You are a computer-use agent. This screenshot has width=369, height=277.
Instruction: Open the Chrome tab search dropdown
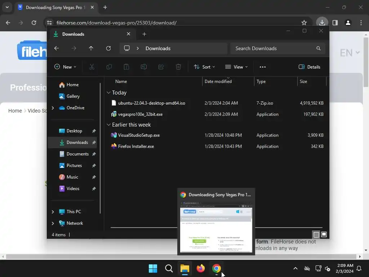7,7
